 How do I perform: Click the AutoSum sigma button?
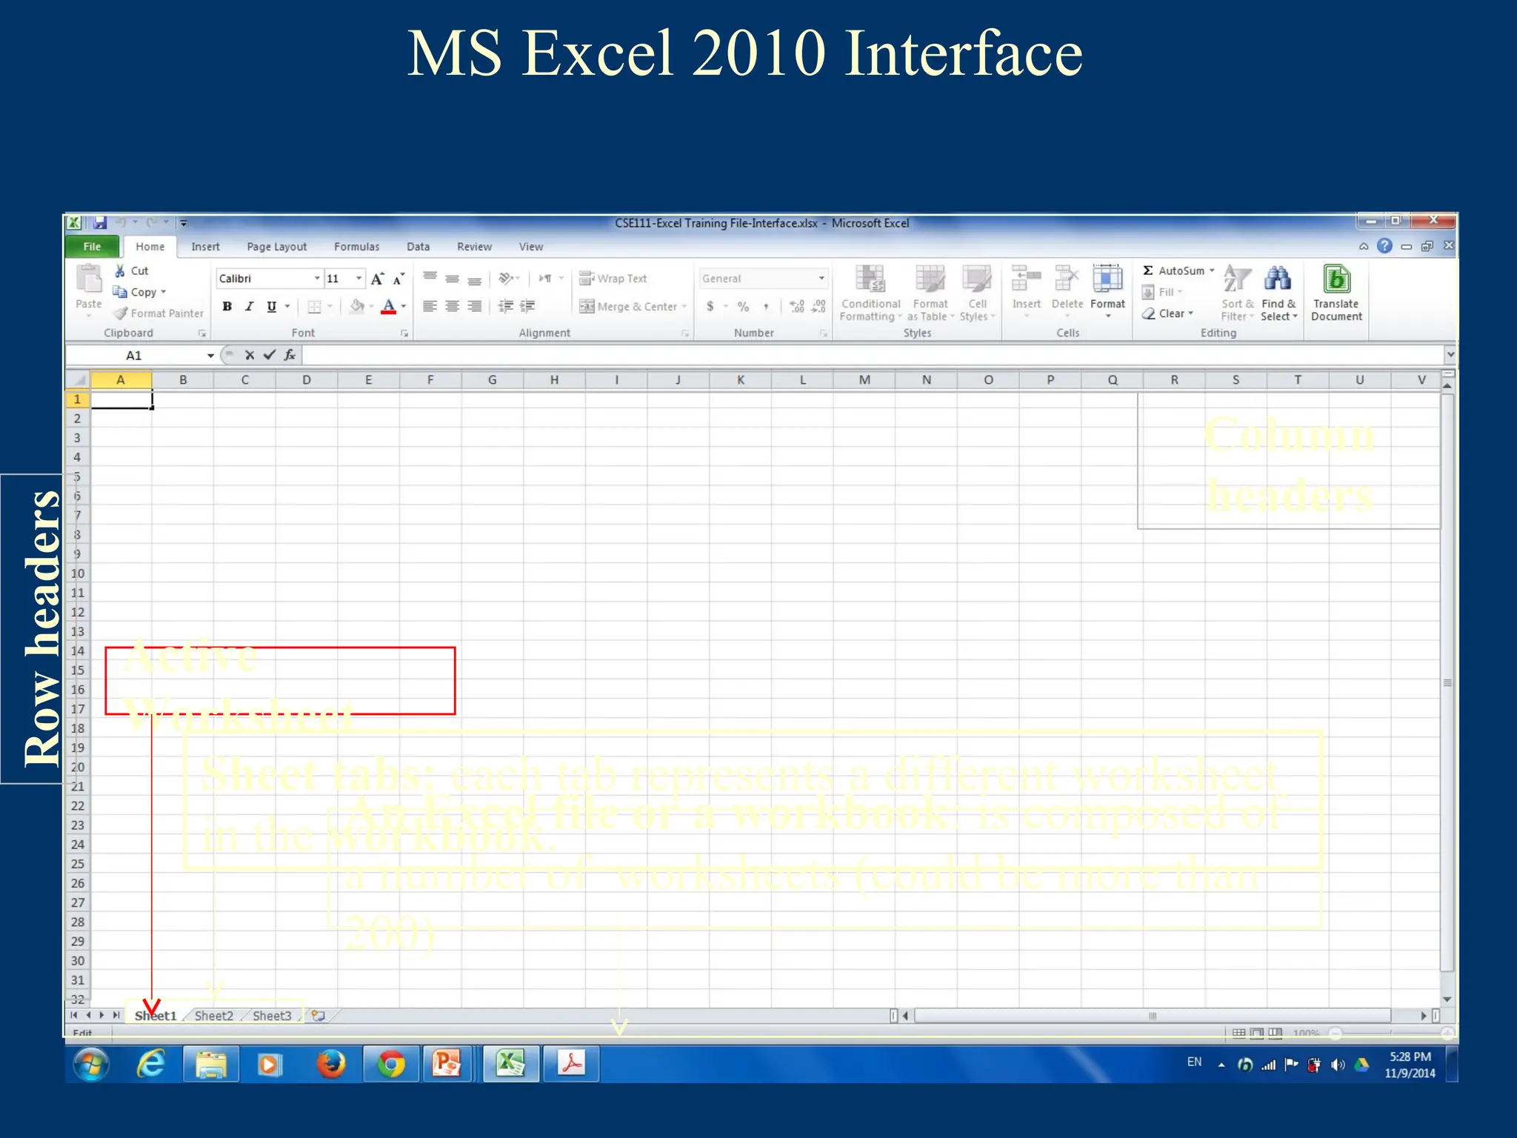pos(1174,271)
